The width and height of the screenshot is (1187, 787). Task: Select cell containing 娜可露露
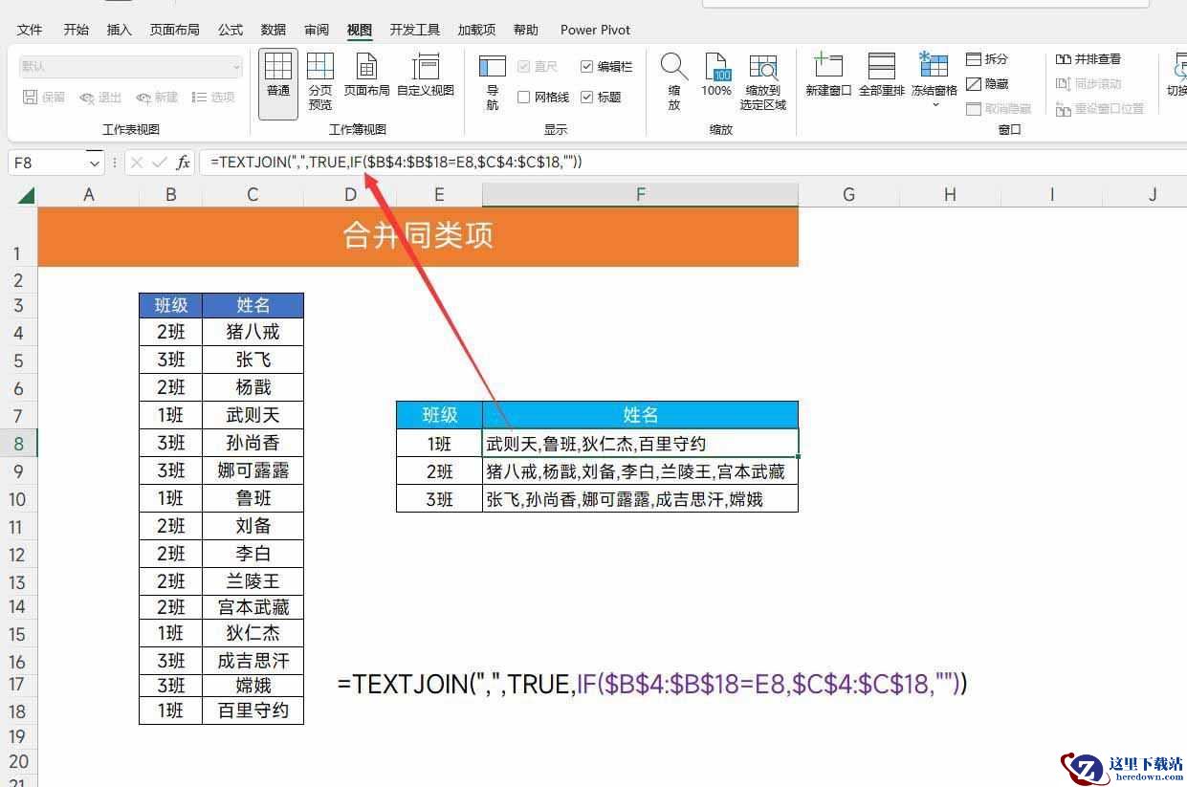pyautogui.click(x=253, y=470)
